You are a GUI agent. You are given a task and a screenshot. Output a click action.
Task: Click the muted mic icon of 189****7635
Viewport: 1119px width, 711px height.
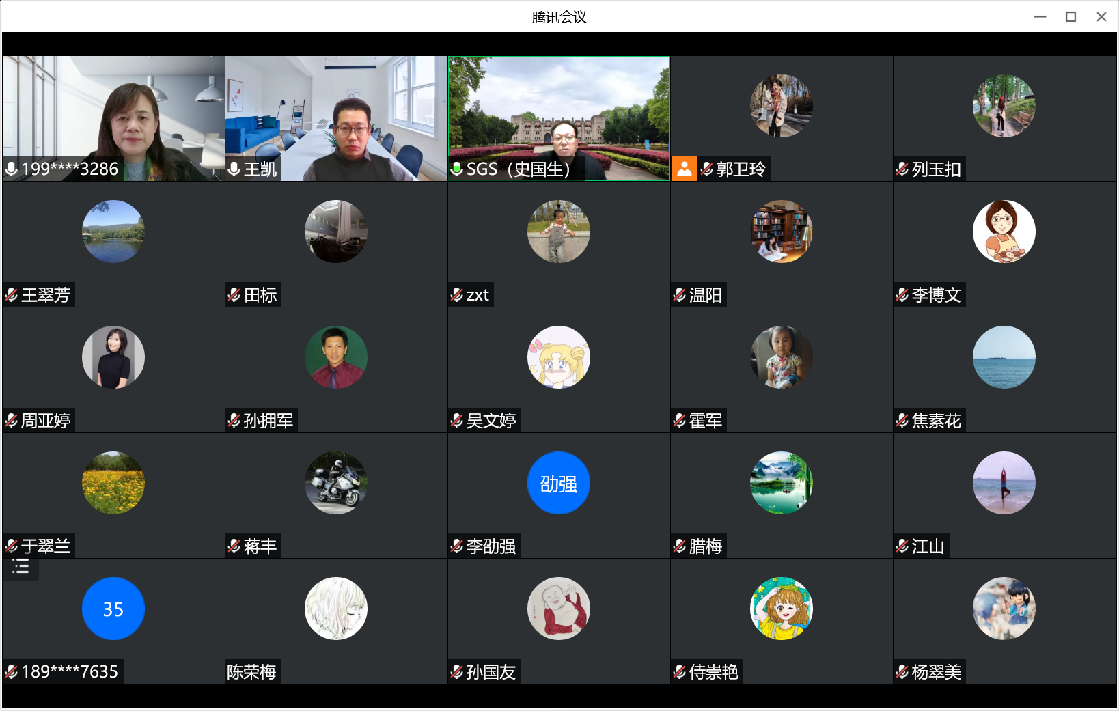(12, 671)
